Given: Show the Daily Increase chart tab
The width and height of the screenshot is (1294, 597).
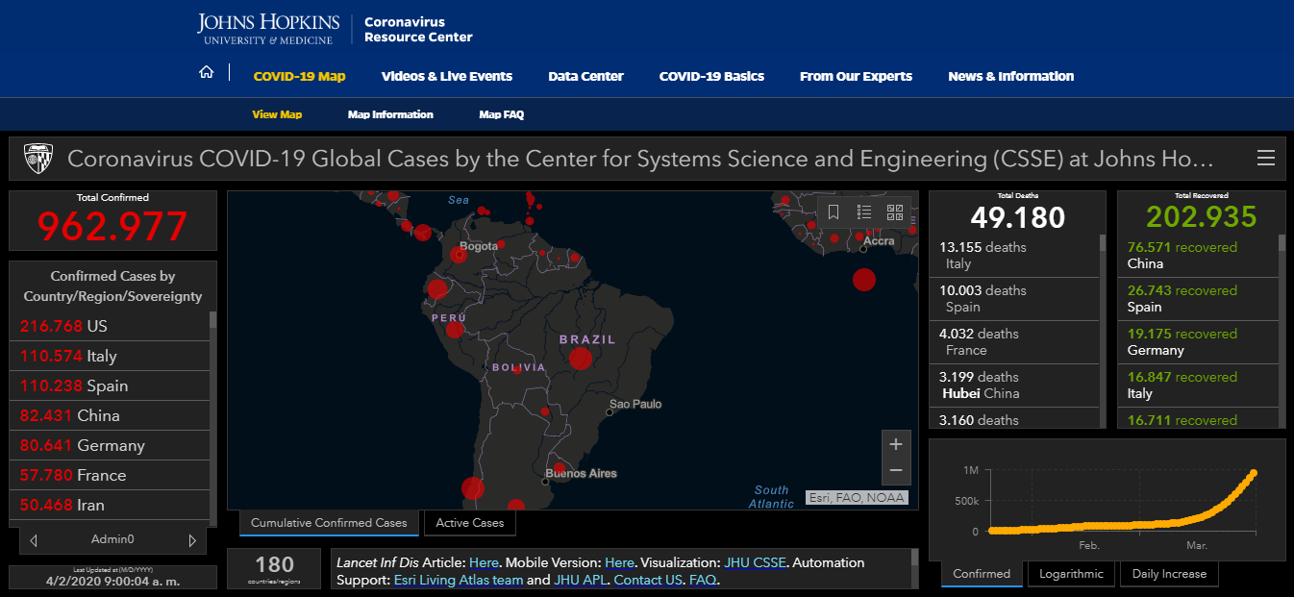Looking at the screenshot, I should [x=1169, y=574].
